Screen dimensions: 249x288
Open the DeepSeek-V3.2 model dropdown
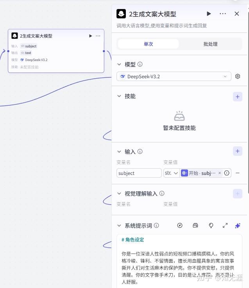(174, 76)
